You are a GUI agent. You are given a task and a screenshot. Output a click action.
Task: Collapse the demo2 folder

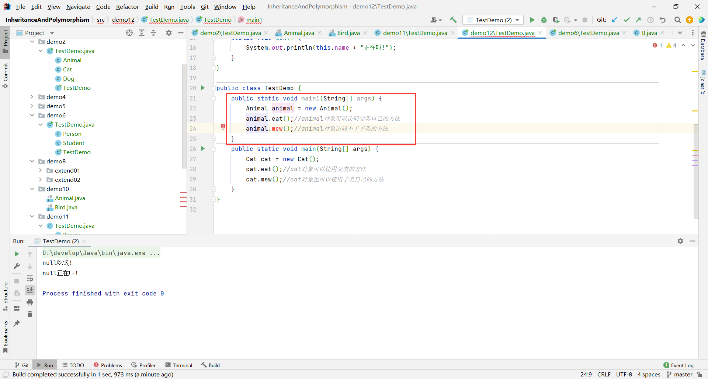tap(32, 42)
